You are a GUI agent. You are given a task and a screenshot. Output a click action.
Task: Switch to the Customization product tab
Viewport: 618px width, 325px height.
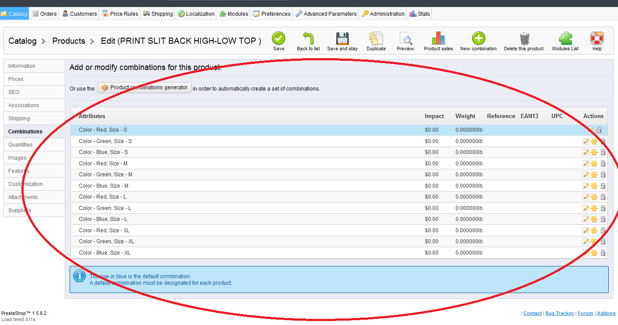pos(34,184)
